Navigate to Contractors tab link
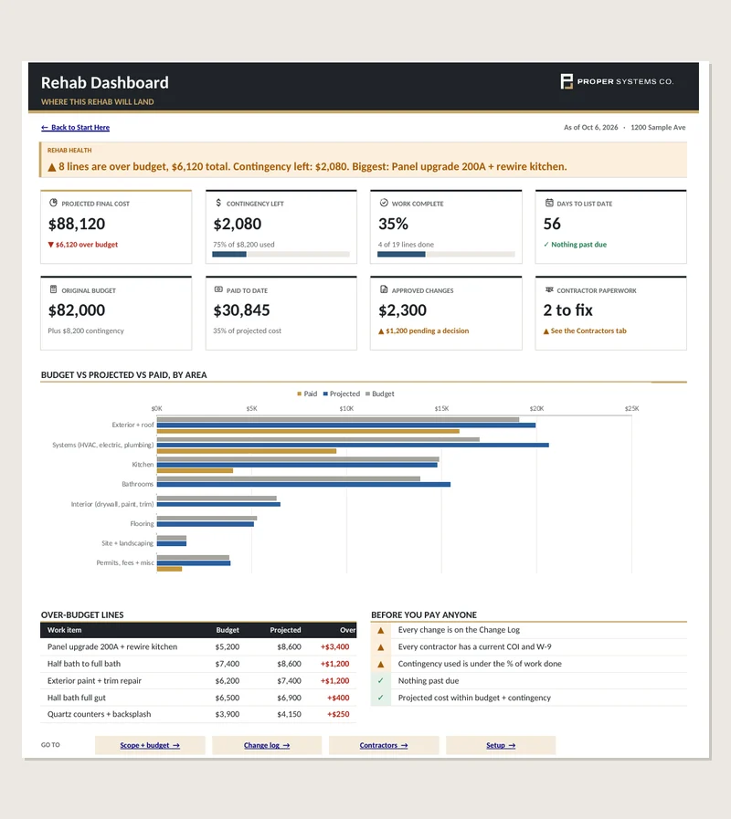731x819 pixels. tap(384, 745)
